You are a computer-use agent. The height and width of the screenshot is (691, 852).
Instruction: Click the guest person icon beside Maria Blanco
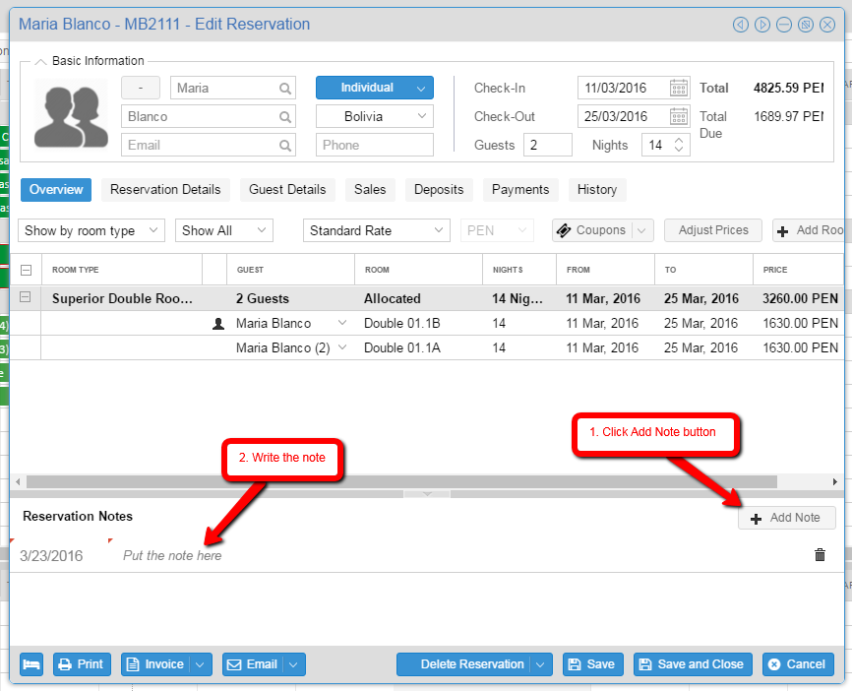pyautogui.click(x=218, y=323)
